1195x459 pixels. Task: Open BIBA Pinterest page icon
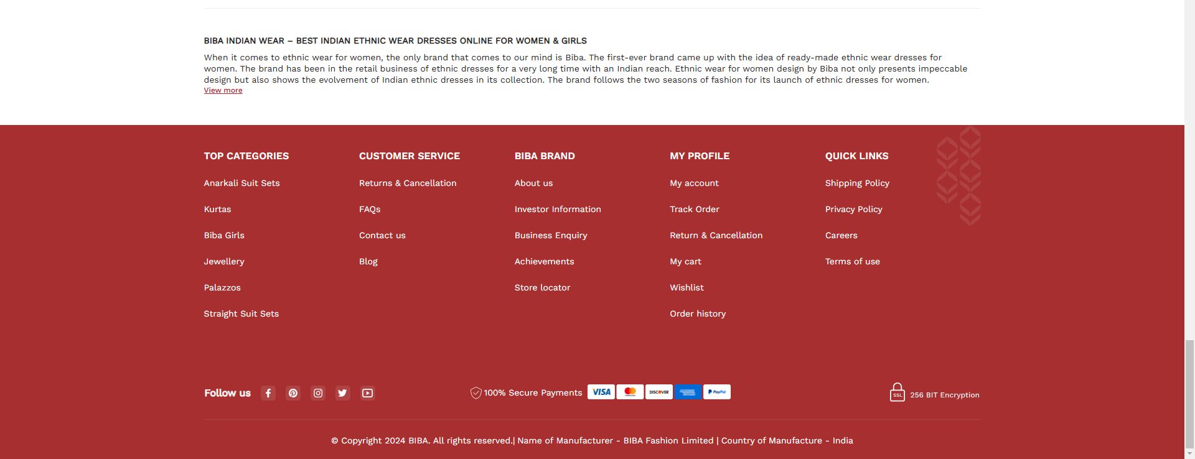(x=293, y=393)
